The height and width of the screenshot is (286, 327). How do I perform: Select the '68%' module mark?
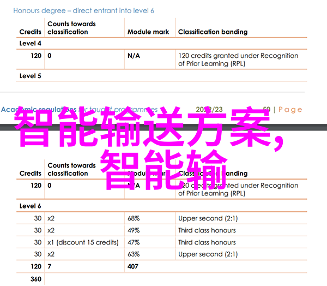(134, 218)
